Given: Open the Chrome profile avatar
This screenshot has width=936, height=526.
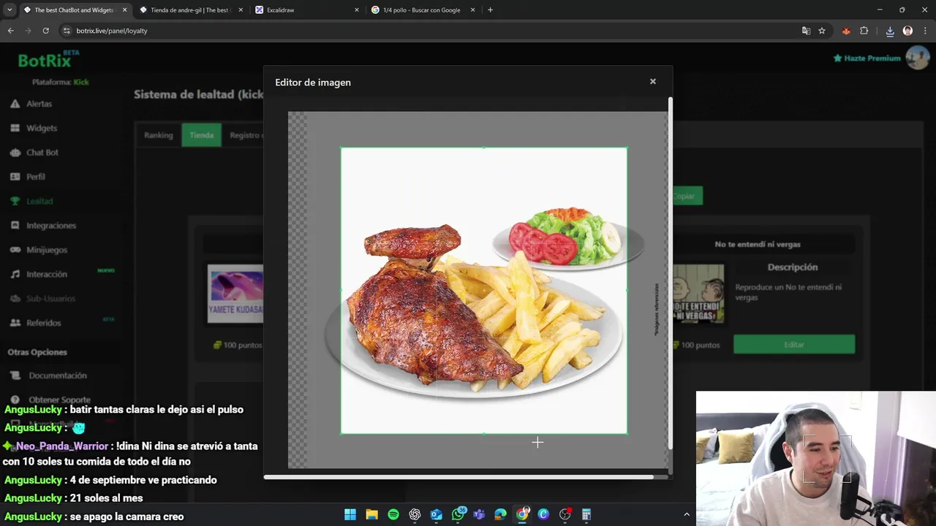Looking at the screenshot, I should click(907, 31).
